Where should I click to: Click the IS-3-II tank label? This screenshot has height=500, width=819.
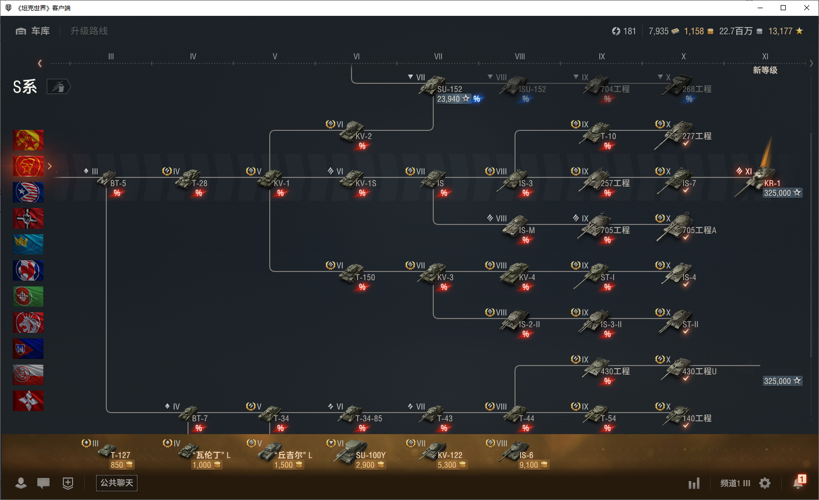click(611, 325)
